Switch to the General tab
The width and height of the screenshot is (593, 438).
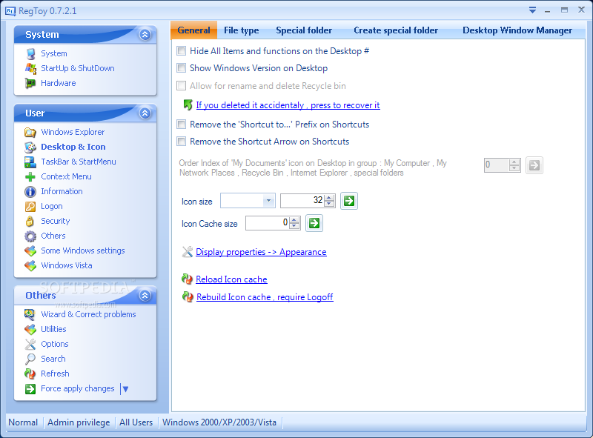[x=194, y=30]
